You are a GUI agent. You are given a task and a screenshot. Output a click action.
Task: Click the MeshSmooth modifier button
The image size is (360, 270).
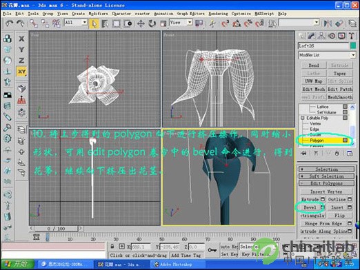340,97
